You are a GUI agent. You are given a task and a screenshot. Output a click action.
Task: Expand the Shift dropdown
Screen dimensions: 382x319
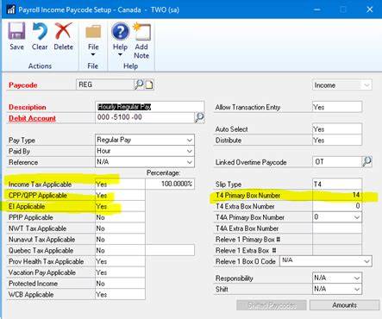click(357, 289)
